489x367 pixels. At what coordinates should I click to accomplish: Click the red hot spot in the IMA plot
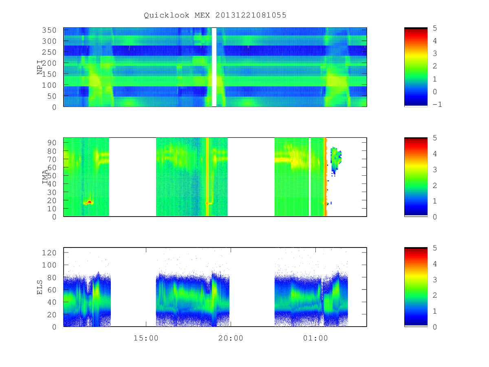tap(89, 202)
